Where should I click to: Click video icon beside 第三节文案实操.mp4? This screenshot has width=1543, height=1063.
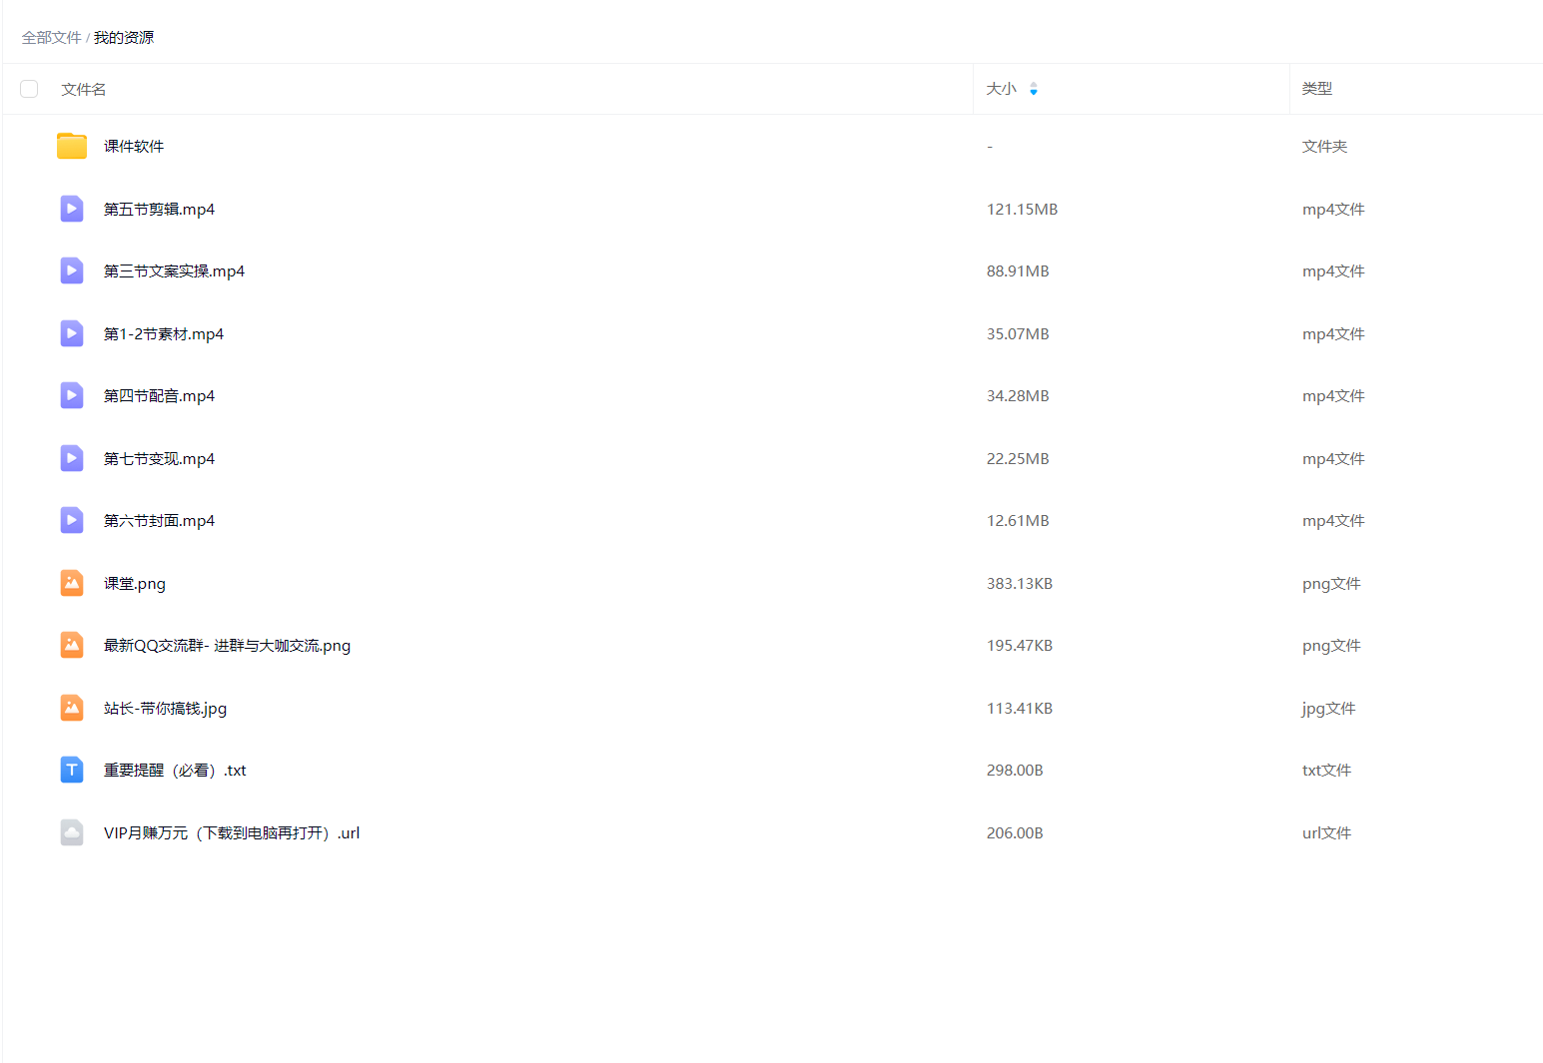click(72, 271)
